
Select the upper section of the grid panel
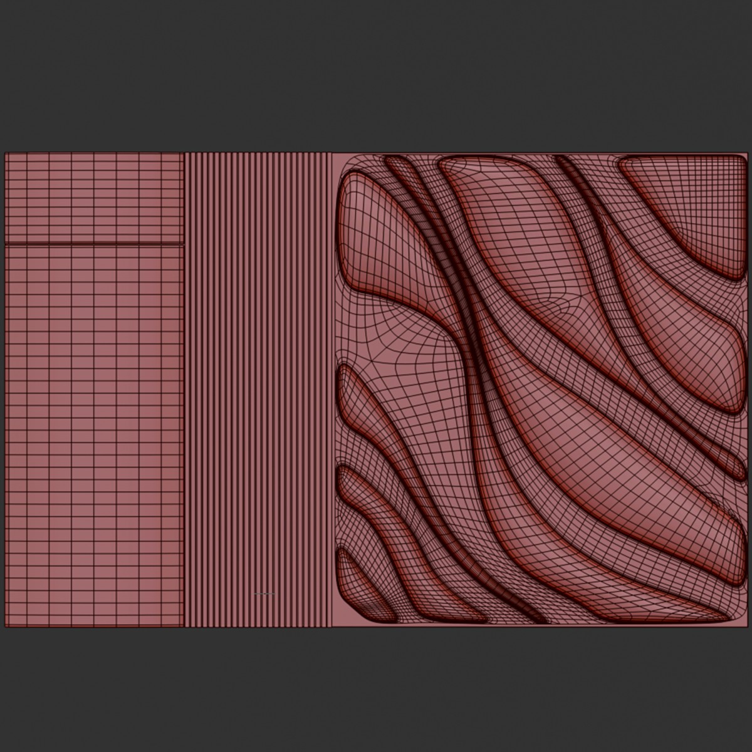[x=94, y=197]
